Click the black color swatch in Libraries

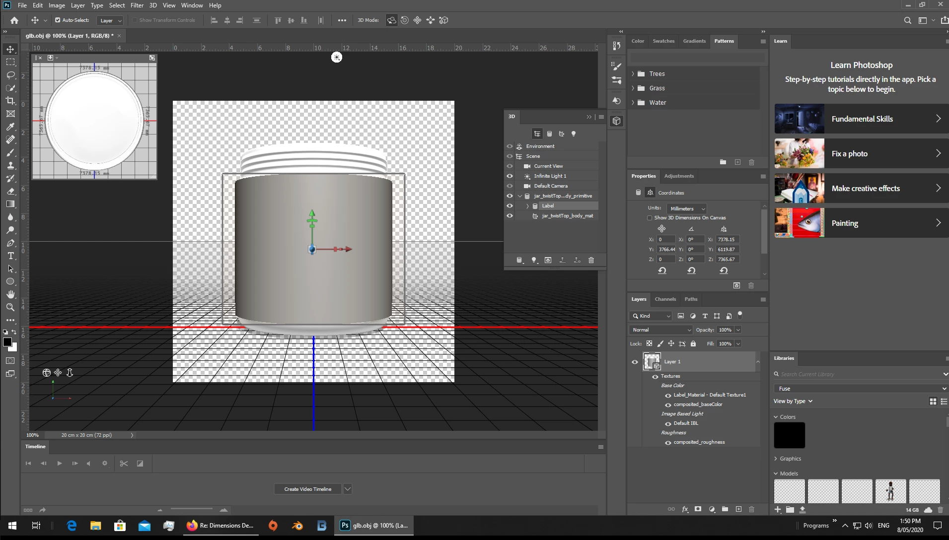tap(789, 435)
